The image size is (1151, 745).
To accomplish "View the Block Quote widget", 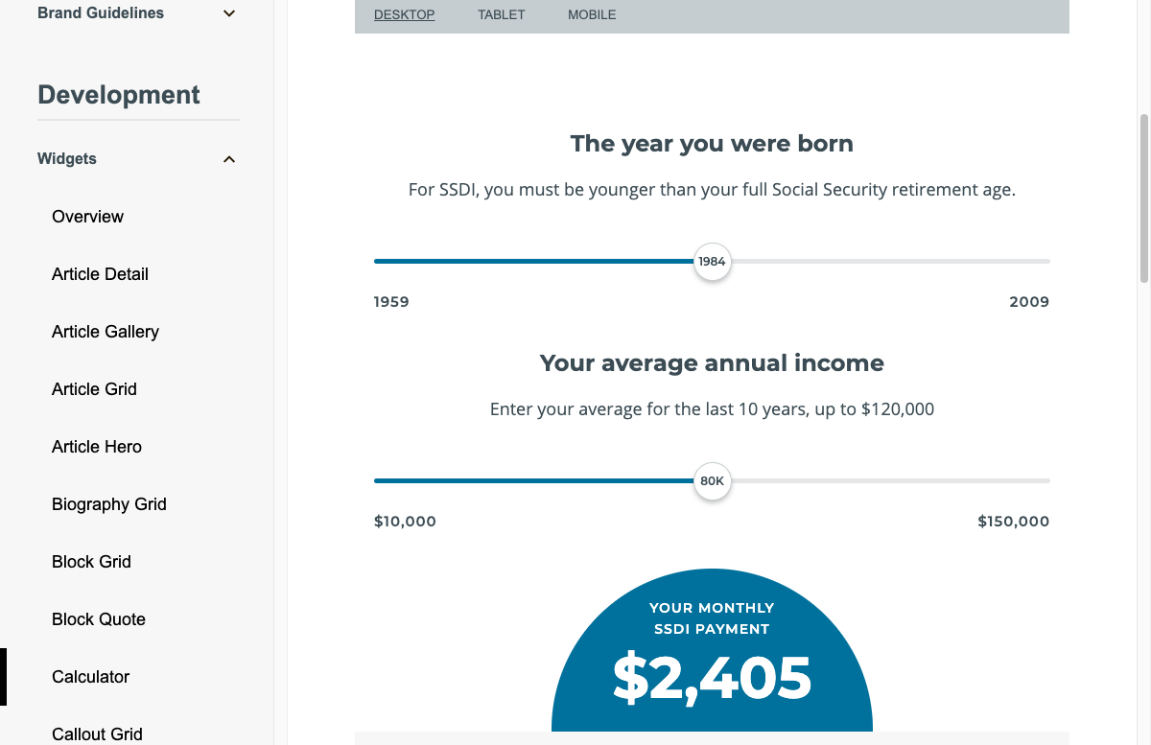I will click(x=98, y=619).
